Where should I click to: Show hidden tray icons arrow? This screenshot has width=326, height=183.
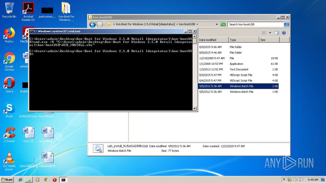tap(284, 179)
